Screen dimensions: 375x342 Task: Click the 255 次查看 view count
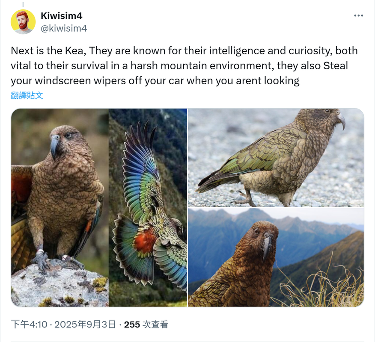tap(146, 324)
